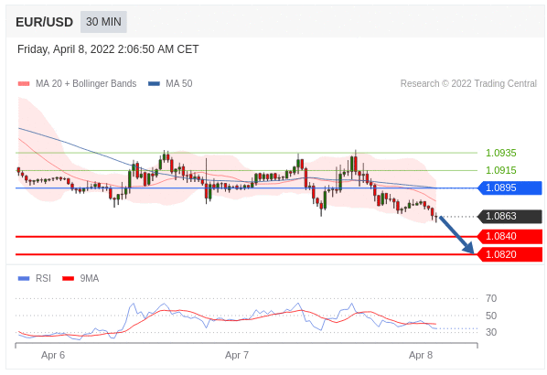Click the red MA 20 legend swatch
547x375 pixels.
[x=24, y=84]
